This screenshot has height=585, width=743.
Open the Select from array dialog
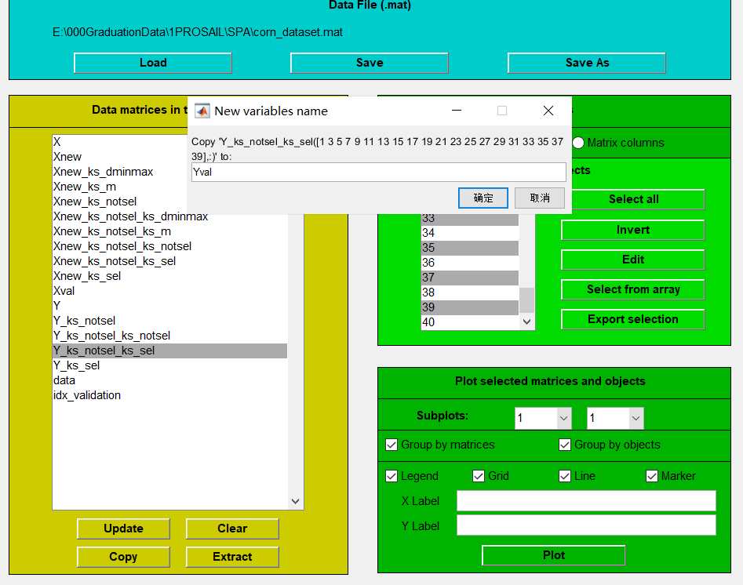[632, 289]
